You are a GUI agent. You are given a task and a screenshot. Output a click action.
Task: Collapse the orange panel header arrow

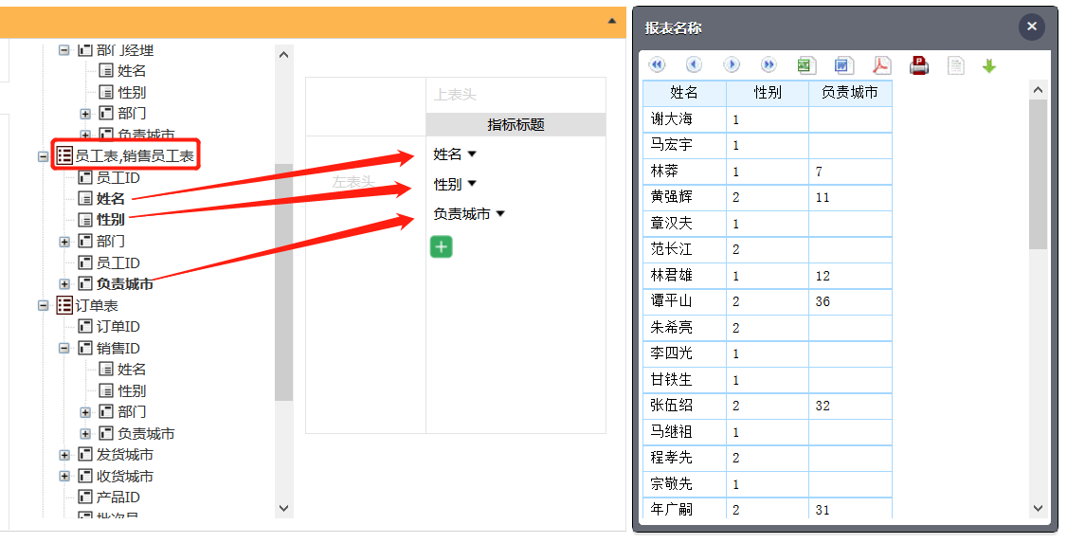[x=612, y=21]
